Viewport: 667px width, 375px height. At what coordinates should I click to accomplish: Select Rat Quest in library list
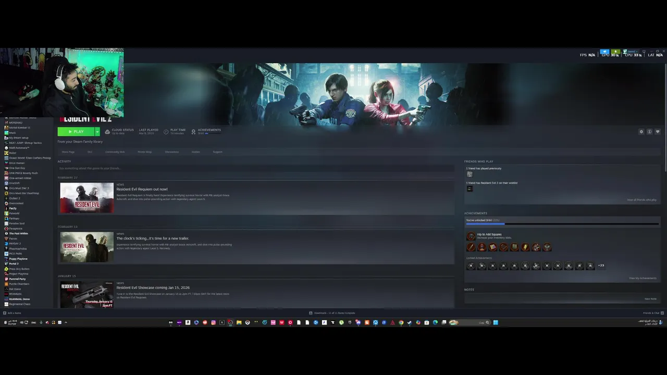pyautogui.click(x=15, y=289)
